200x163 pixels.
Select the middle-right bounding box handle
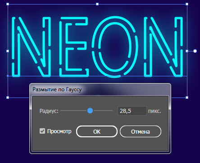click(x=187, y=51)
